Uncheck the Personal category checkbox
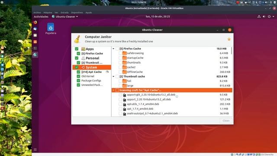The image size is (277, 156). point(77,58)
